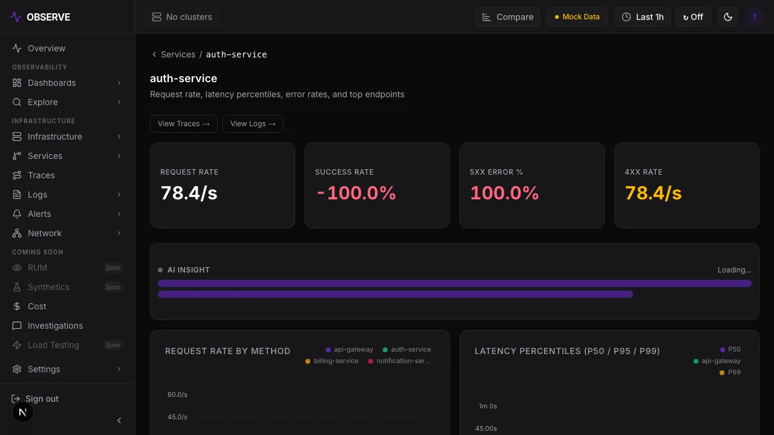Viewport: 774px width, 435px height.
Task: Click the AI Insight heading
Action: click(189, 270)
